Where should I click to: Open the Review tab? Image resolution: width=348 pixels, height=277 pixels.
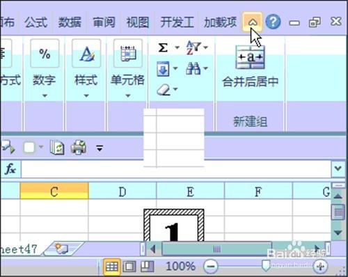(x=104, y=22)
